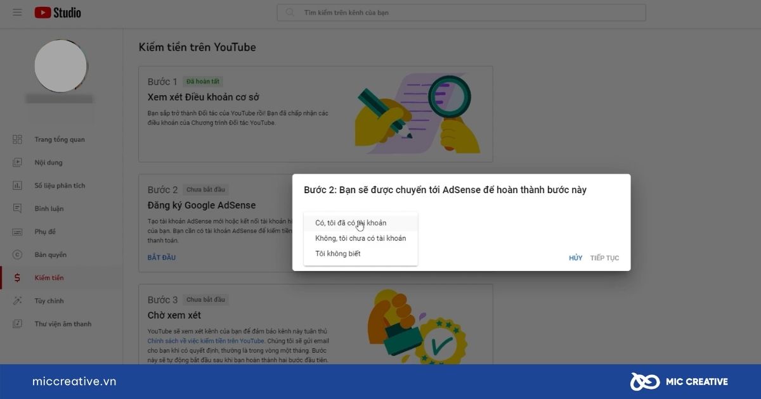Open 'Chính sách về việc kiếm tiền trên YouTube' link
Viewport: 761px width, 399px height.
(206, 341)
